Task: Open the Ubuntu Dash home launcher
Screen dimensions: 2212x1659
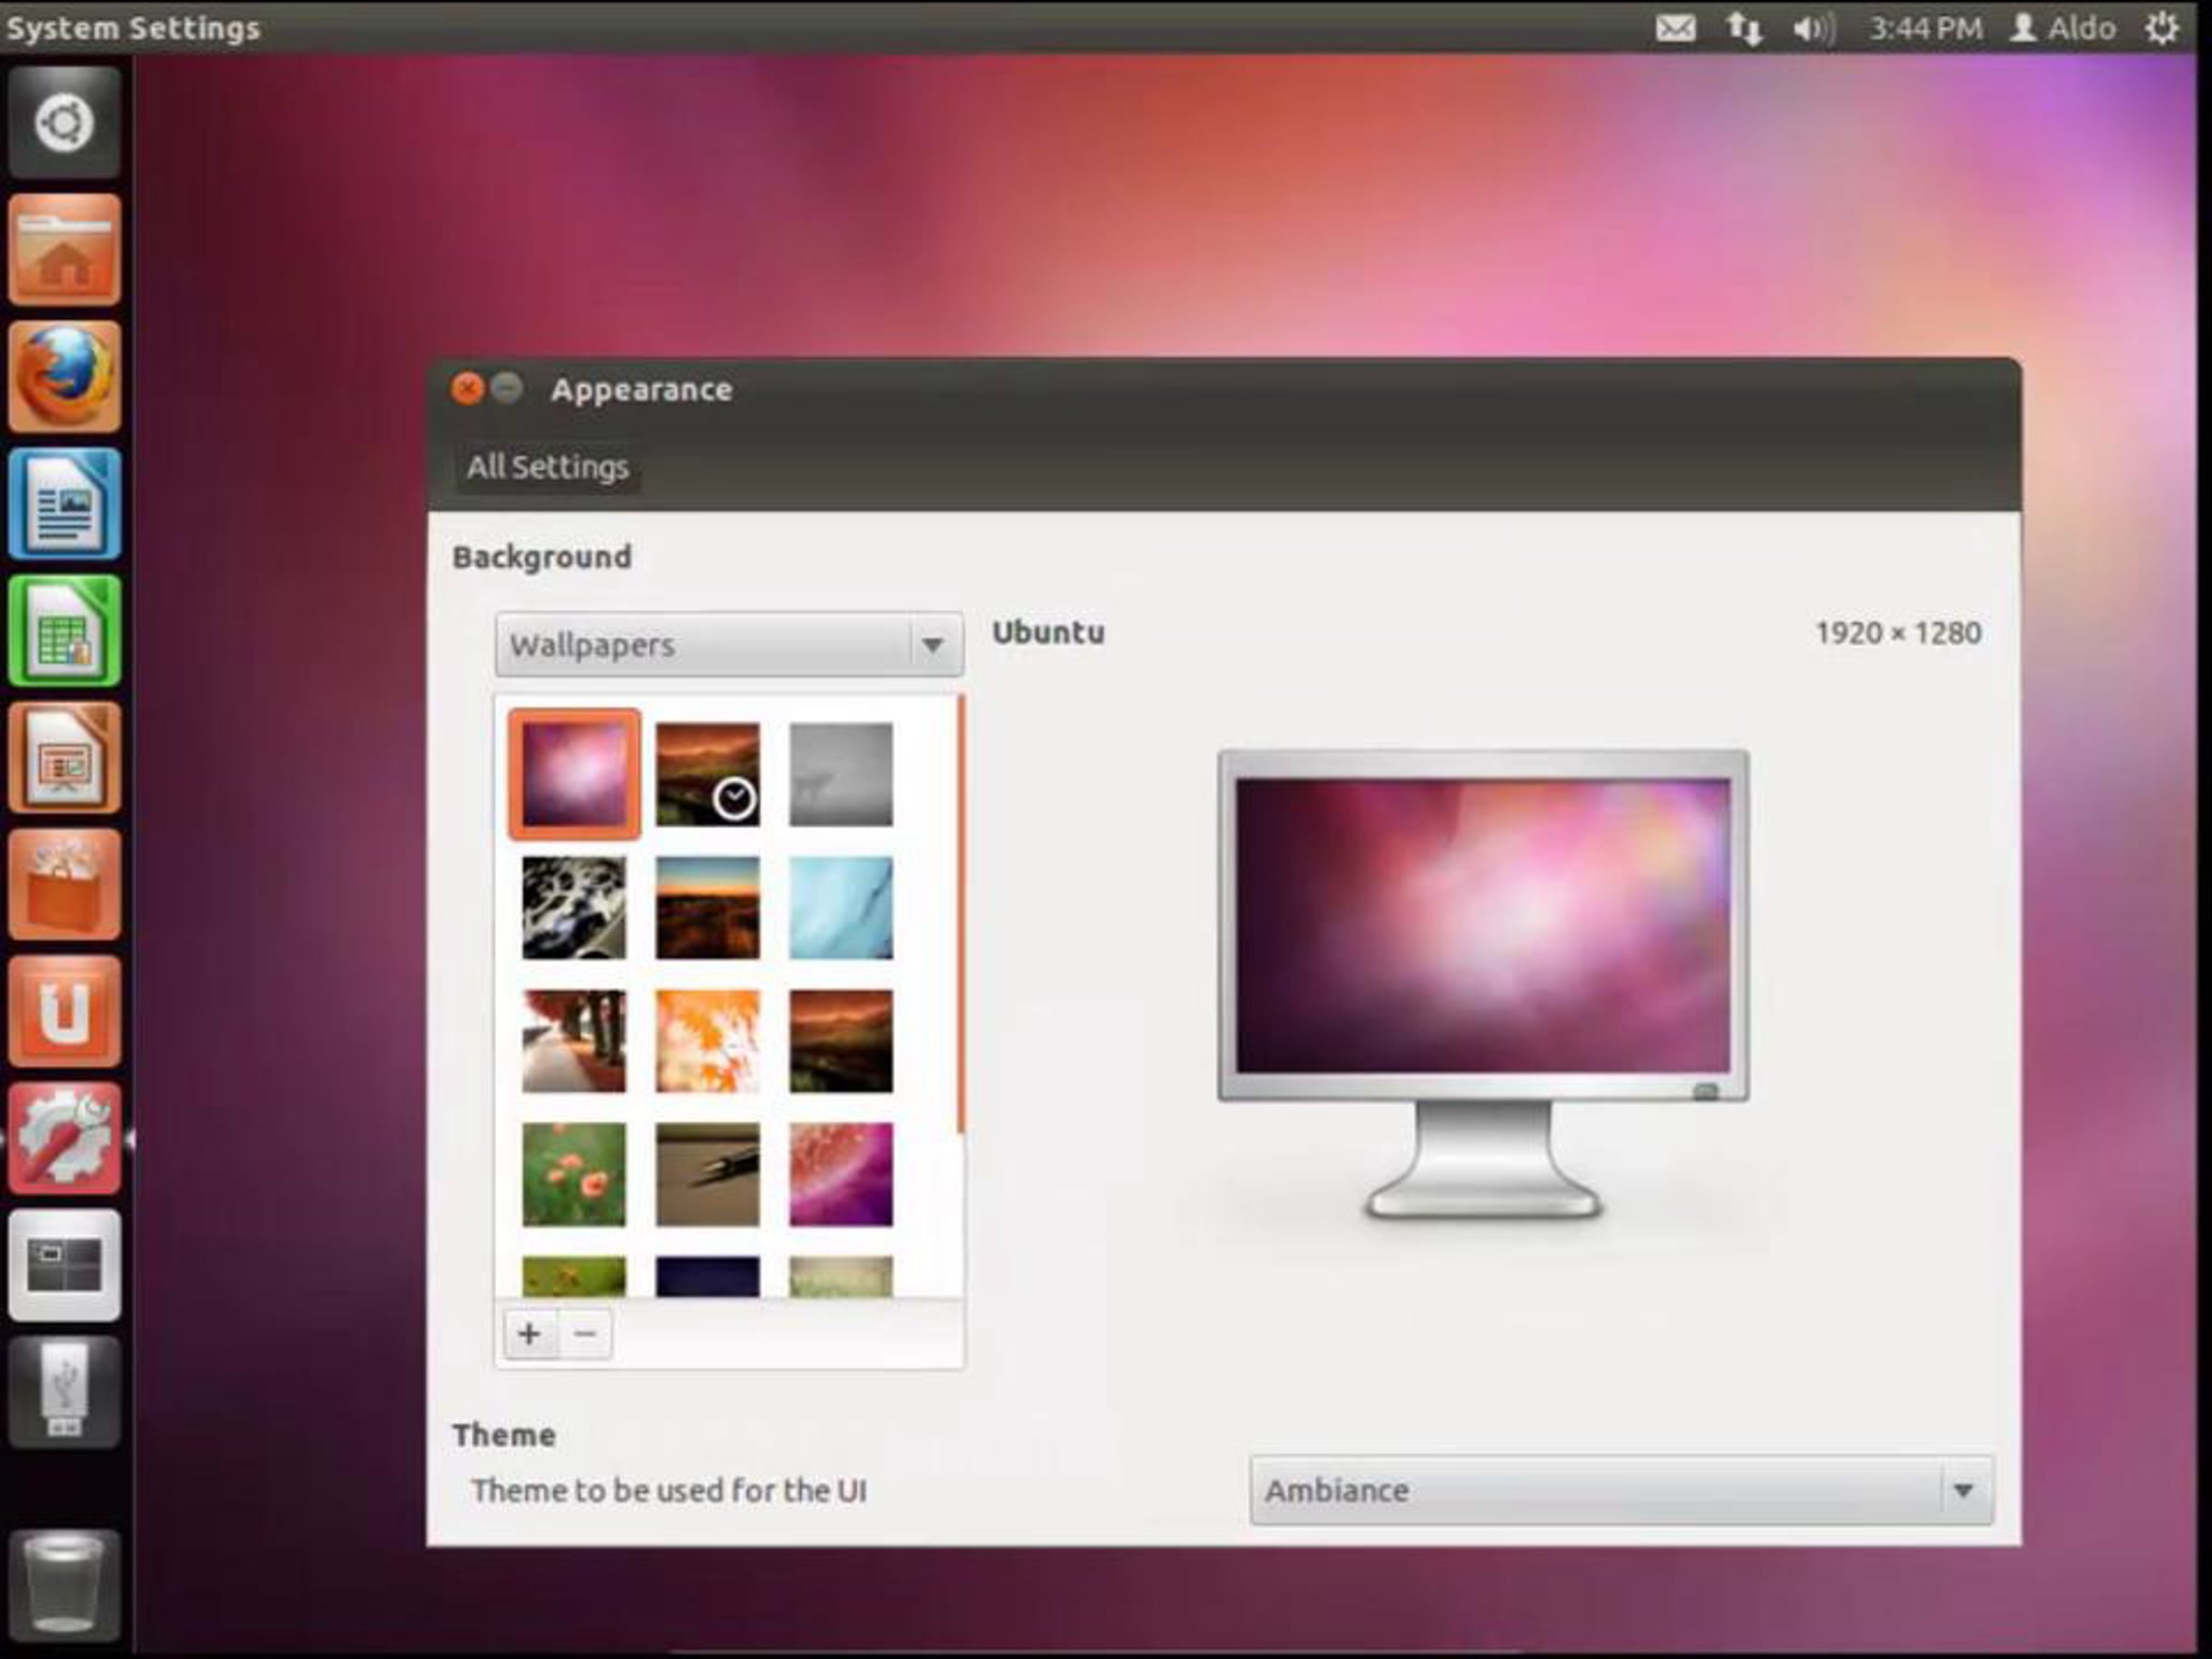Action: [64, 123]
